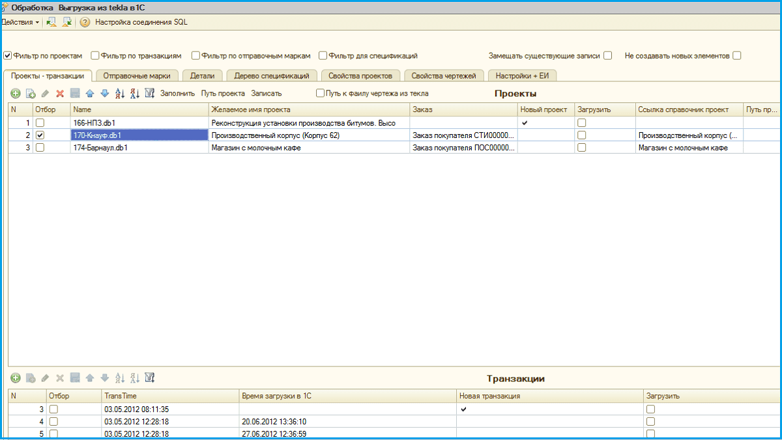Switch to the Отправочные марки tab
The width and height of the screenshot is (782, 440).
tap(137, 76)
